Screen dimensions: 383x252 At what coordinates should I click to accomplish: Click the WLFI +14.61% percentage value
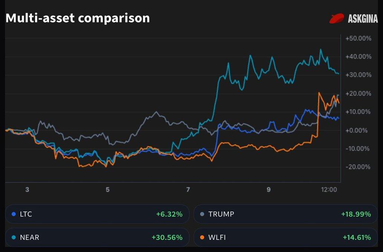pyautogui.click(x=356, y=237)
